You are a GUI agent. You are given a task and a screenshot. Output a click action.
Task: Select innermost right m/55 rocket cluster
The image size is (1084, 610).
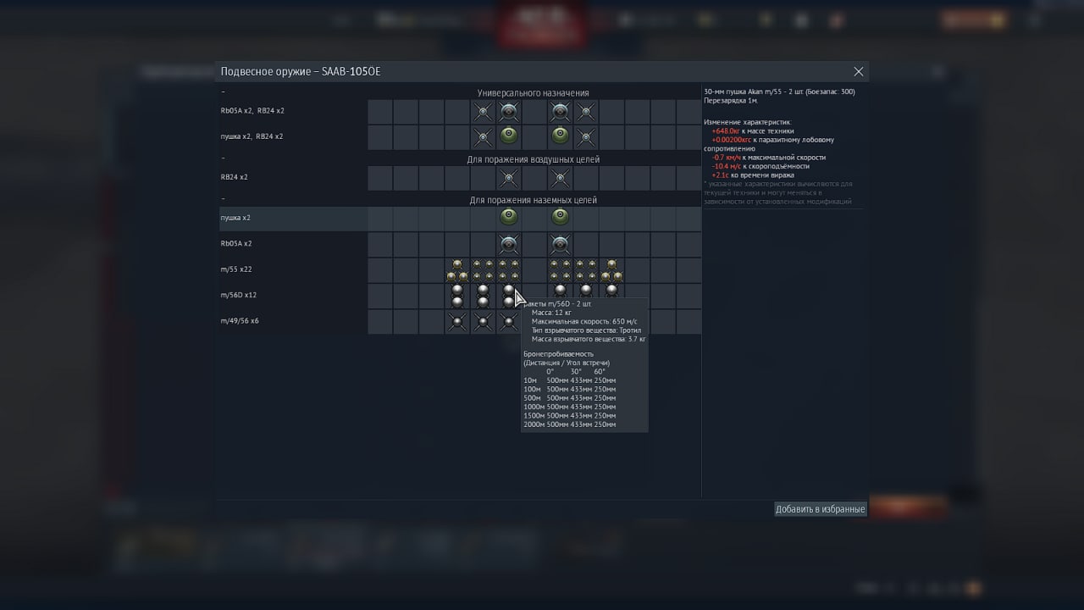click(560, 270)
